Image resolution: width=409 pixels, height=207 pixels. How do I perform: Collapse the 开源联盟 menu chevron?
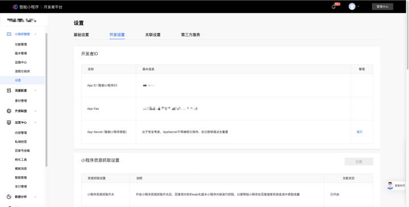[35, 111]
